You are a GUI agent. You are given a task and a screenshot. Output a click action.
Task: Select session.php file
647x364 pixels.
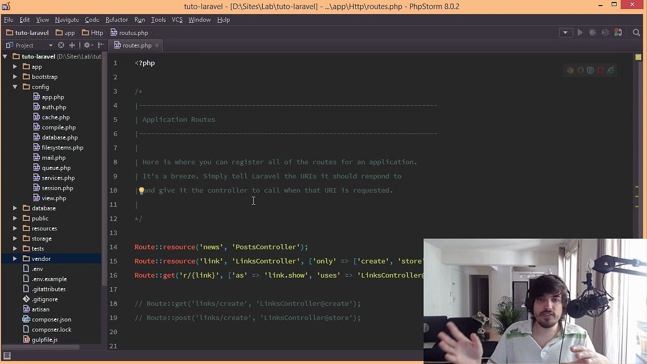[53, 188]
